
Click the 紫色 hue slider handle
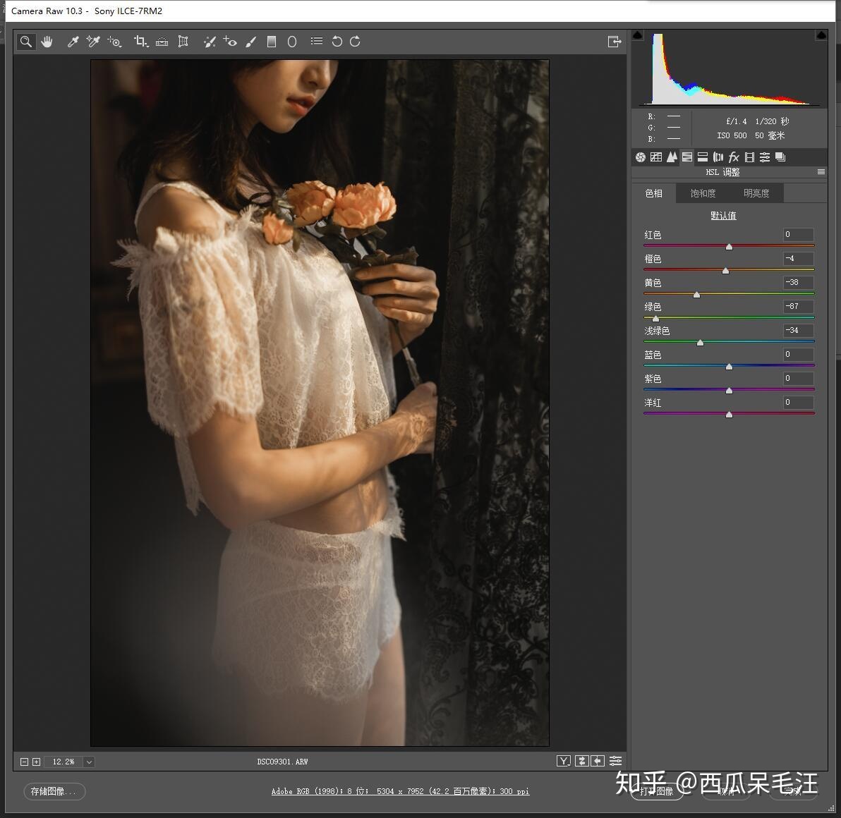coord(729,390)
